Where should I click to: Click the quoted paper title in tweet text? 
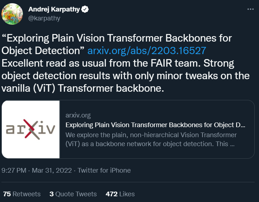117,38
